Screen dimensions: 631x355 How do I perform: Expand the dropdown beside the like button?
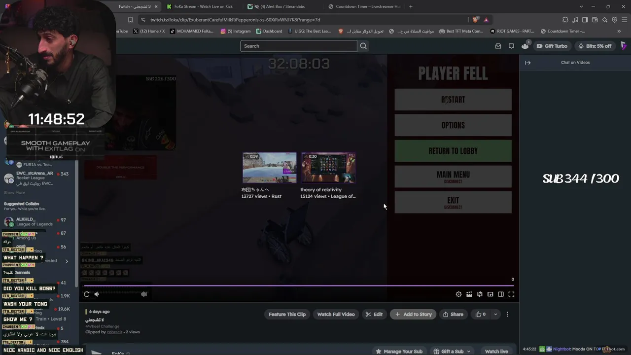tap(495, 315)
